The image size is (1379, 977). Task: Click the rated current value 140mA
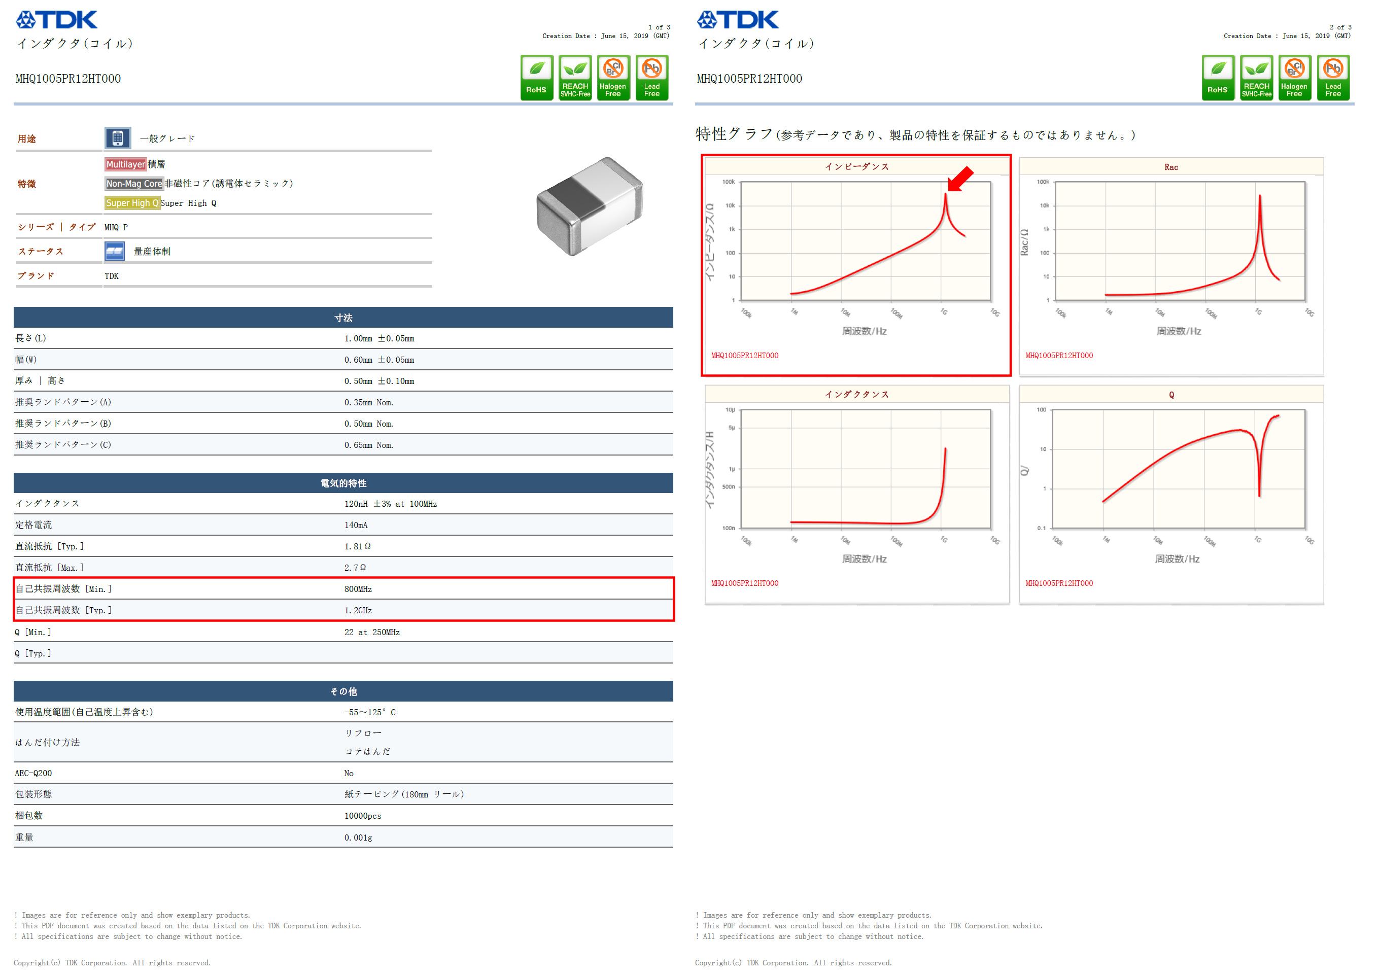tap(356, 525)
